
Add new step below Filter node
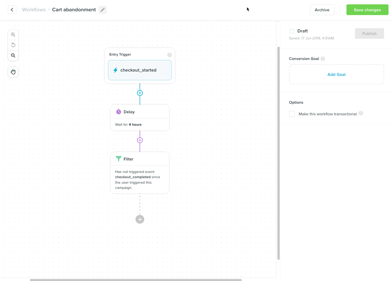140,219
